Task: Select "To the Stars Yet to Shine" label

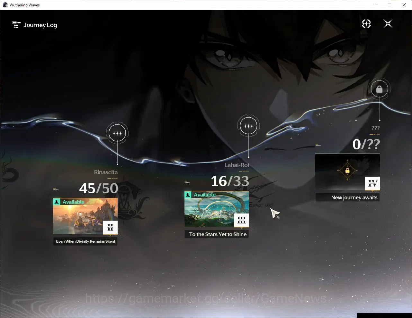Action: coord(217,234)
